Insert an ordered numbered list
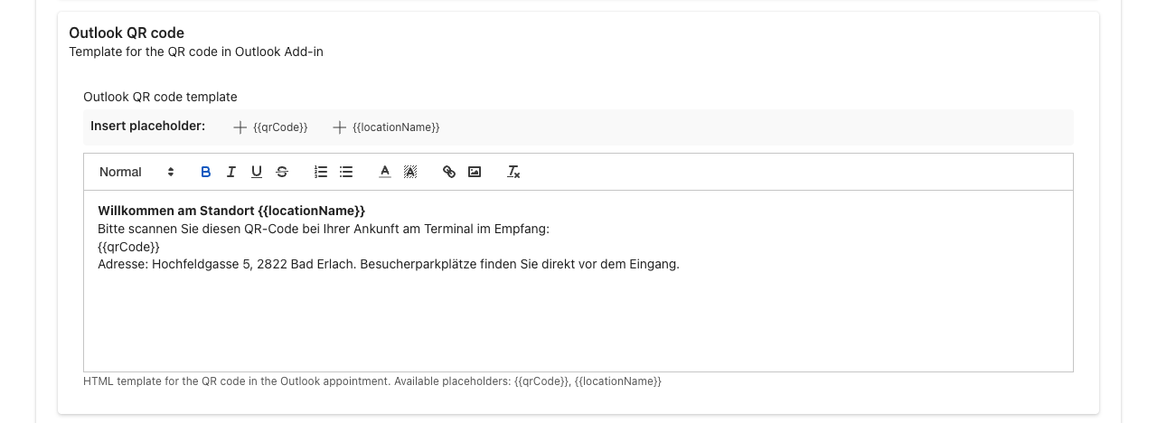 coord(320,172)
